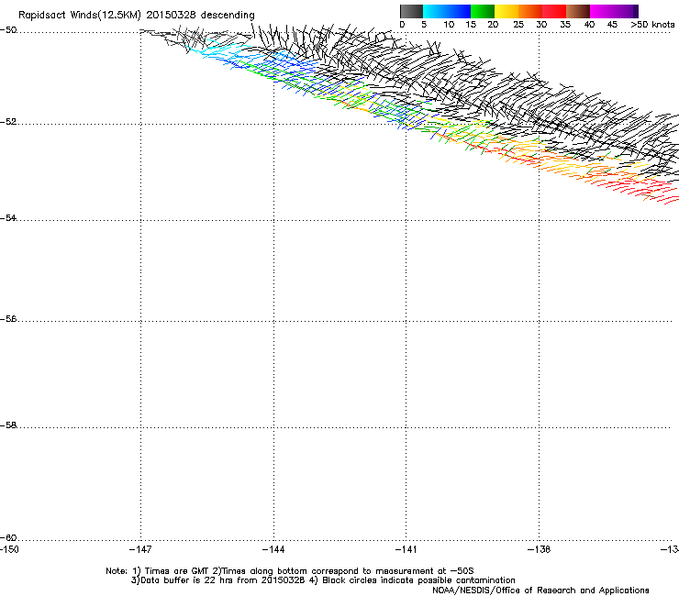
Task: Click the longitude axis label '-144'
Action: [273, 549]
